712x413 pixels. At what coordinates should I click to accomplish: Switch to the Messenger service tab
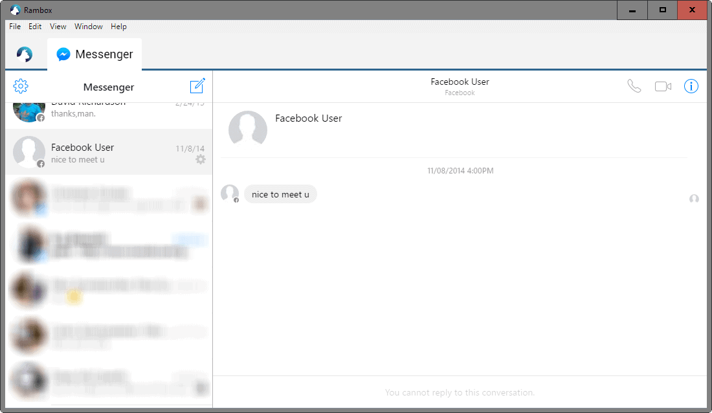(x=95, y=54)
